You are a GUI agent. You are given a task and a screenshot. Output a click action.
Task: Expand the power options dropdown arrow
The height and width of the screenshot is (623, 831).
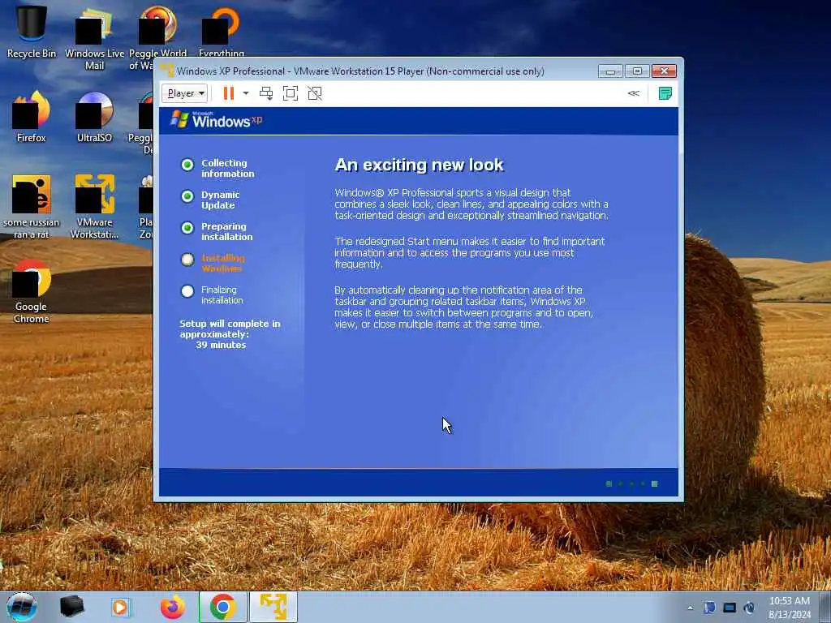(246, 93)
